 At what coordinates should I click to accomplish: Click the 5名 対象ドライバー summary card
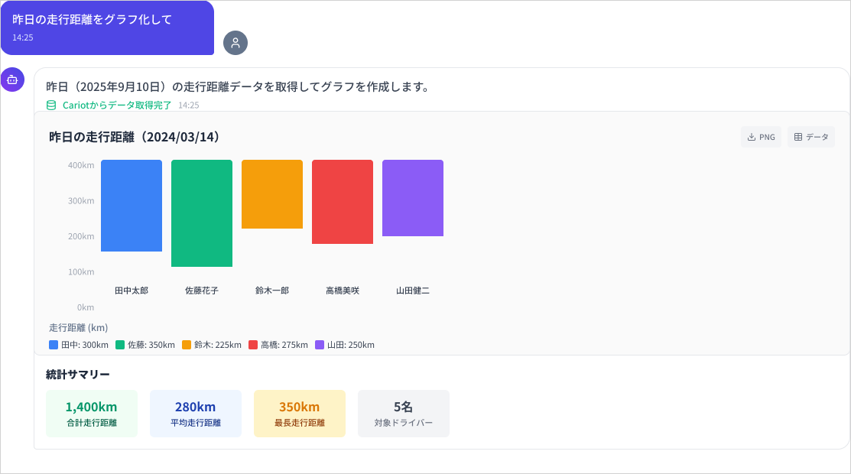(404, 413)
